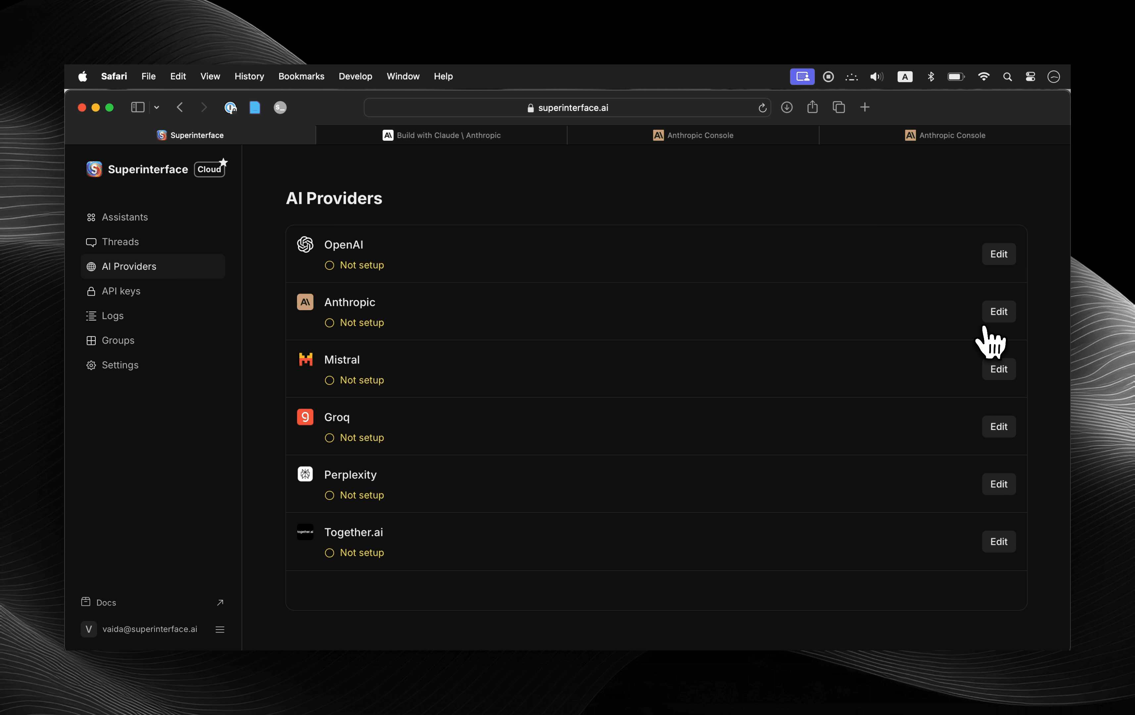Image resolution: width=1135 pixels, height=715 pixels.
Task: Open Control Center
Action: [1030, 77]
